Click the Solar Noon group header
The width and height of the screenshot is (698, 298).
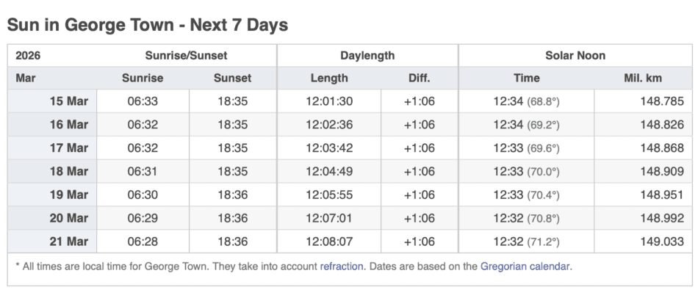tap(575, 56)
